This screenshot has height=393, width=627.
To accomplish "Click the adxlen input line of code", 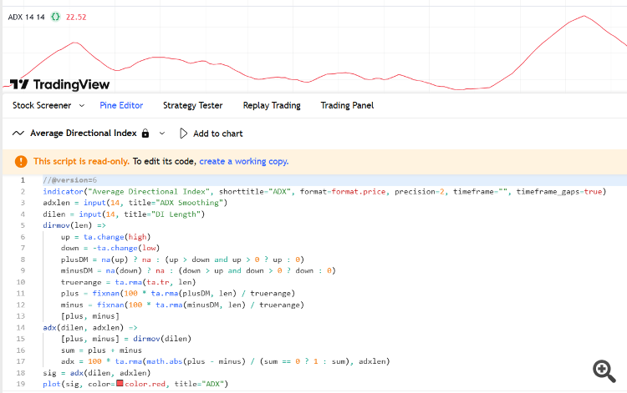I will (135, 203).
